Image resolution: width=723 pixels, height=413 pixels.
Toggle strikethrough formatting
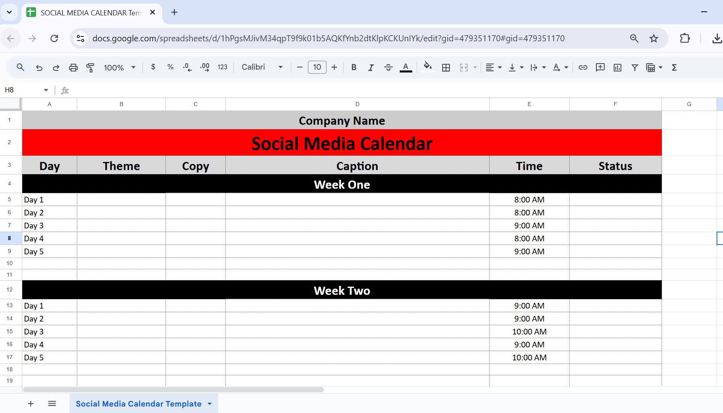click(388, 67)
